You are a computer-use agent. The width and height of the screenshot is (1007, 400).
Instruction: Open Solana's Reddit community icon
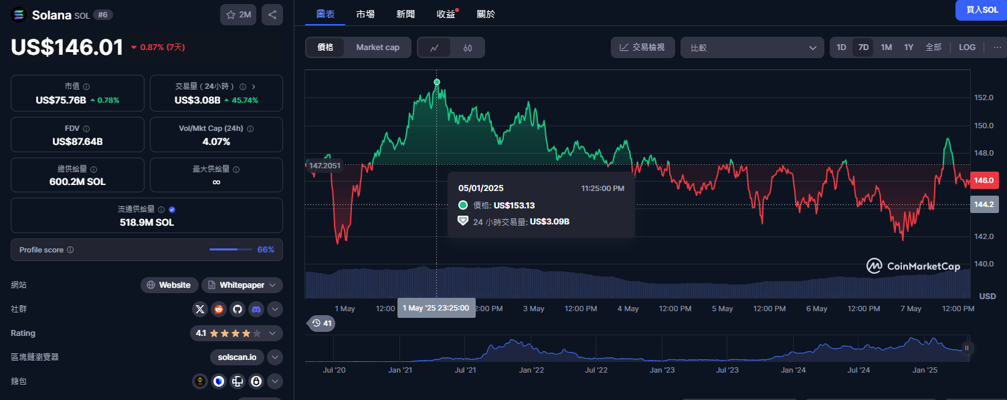click(219, 309)
